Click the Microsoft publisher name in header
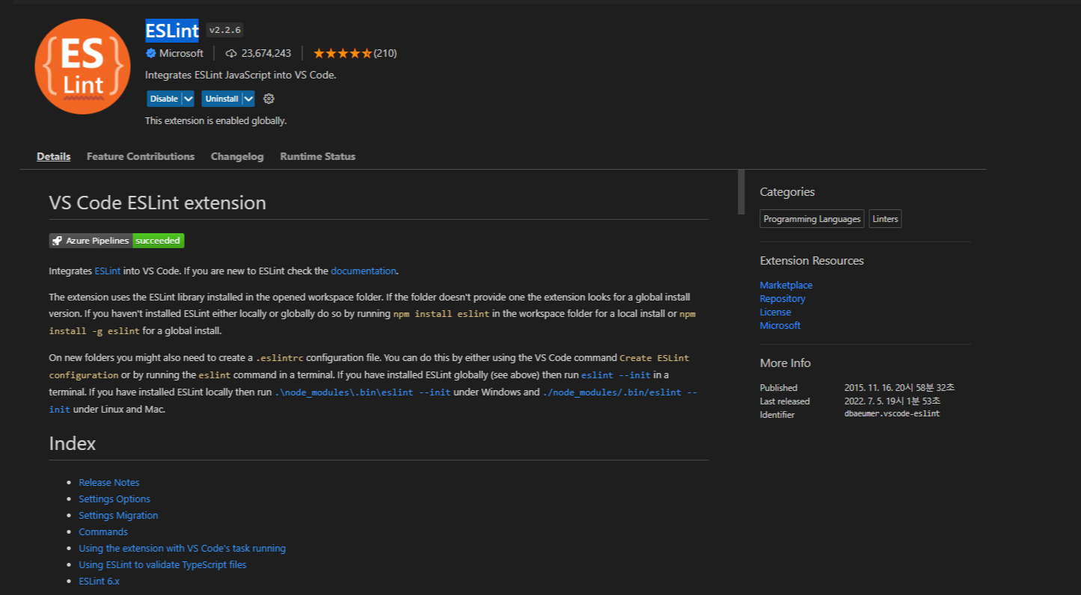 coord(182,53)
